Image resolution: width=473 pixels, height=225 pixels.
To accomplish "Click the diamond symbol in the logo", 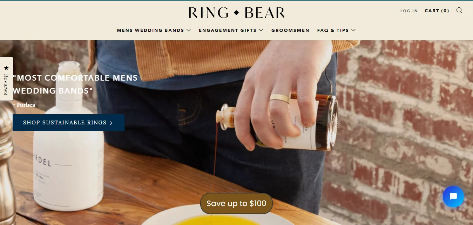I will coord(236,13).
